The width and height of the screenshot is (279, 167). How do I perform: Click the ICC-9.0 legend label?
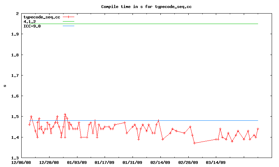pos(32,26)
